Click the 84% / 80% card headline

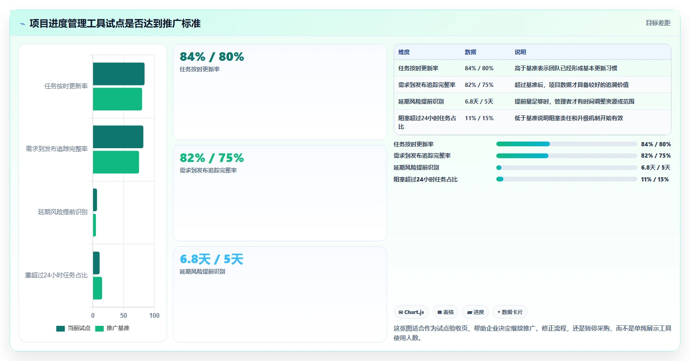point(212,57)
